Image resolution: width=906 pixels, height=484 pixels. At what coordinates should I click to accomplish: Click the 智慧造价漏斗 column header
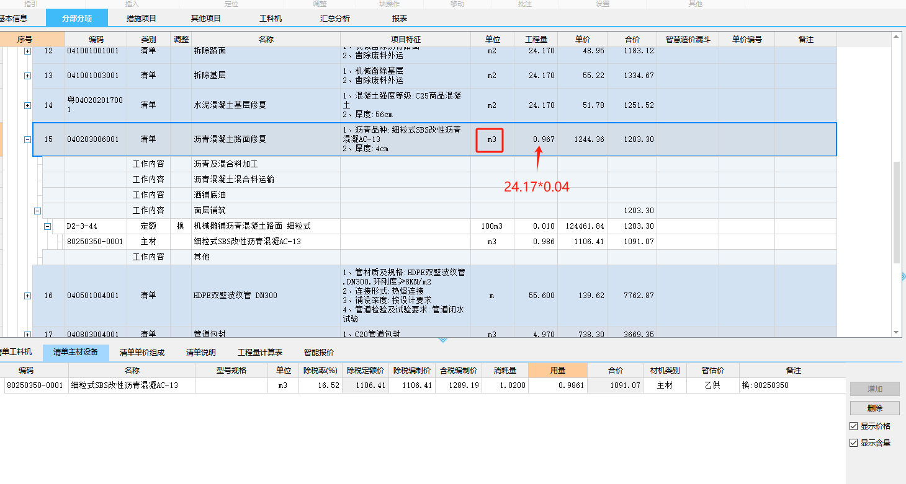click(x=688, y=40)
